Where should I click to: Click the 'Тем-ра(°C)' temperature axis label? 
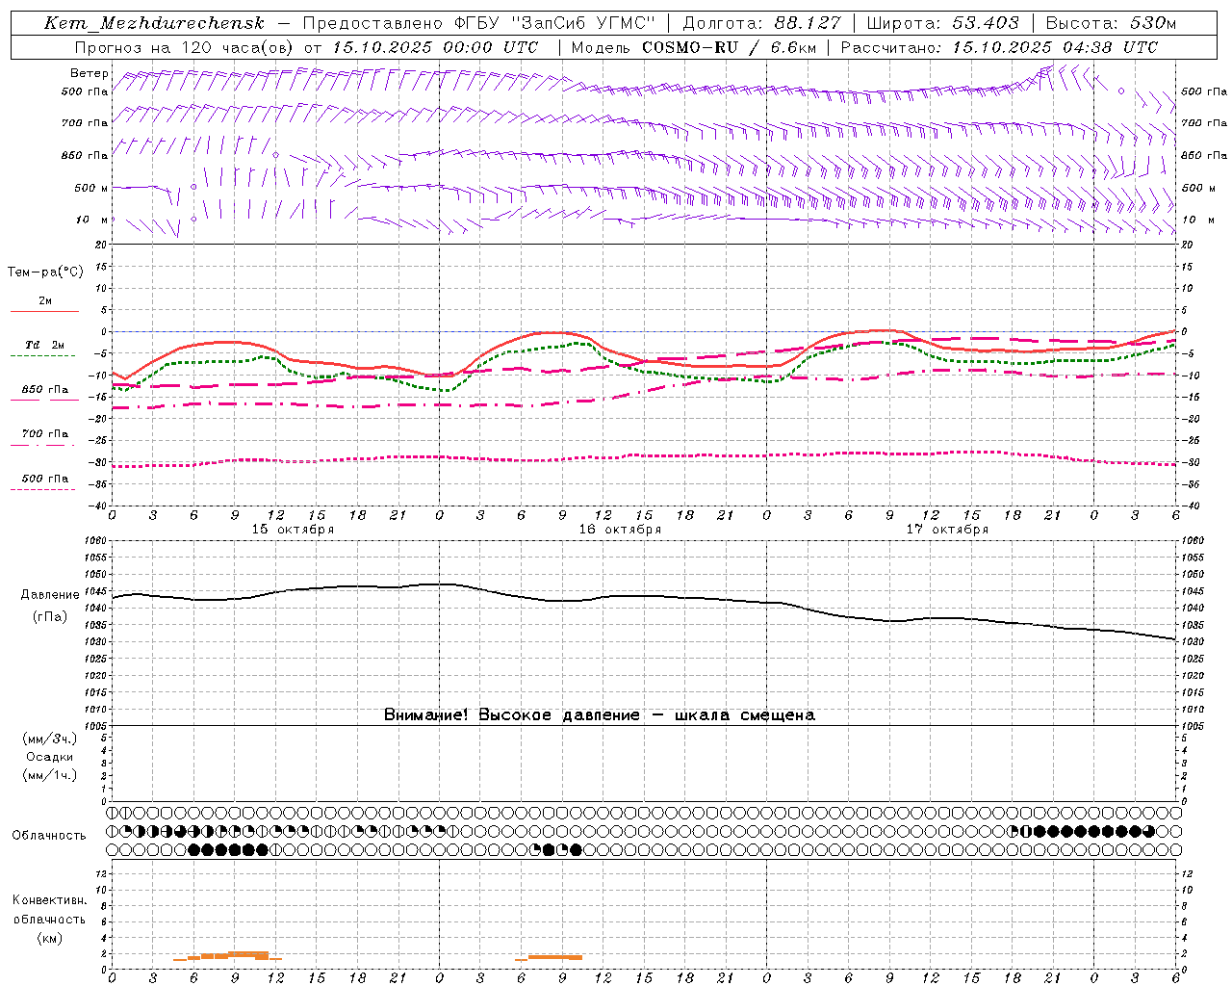pos(45,272)
